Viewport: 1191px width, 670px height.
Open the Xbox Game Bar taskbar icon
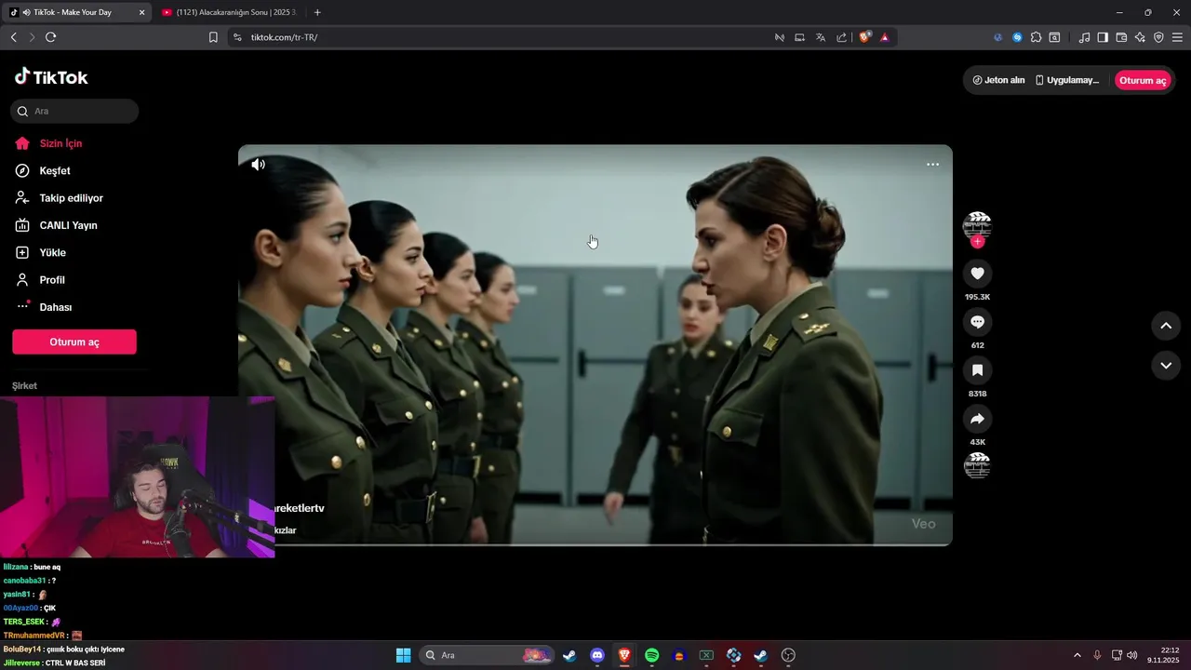pos(706,655)
